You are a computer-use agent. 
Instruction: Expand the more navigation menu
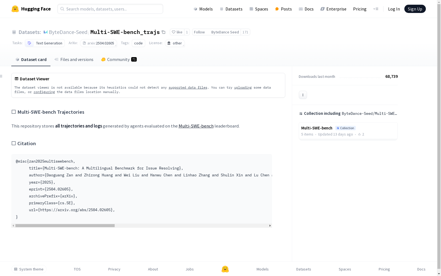click(x=376, y=9)
